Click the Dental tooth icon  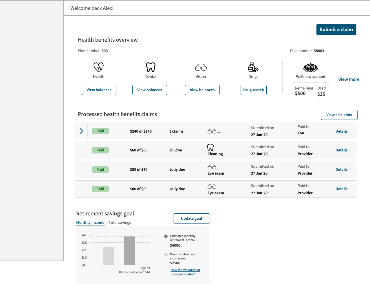click(151, 67)
